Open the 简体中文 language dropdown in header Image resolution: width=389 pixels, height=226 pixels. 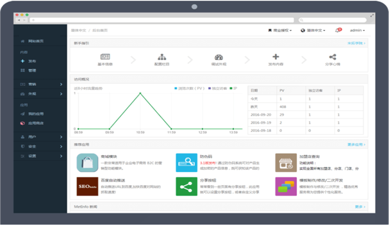tap(313, 30)
